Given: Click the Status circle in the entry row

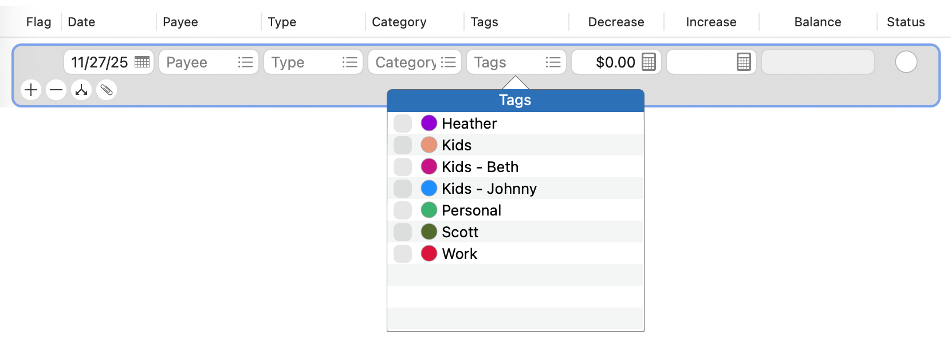Looking at the screenshot, I should (906, 62).
